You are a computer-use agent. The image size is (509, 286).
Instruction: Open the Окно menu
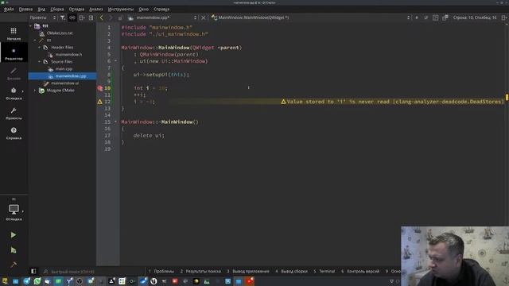[x=143, y=9]
